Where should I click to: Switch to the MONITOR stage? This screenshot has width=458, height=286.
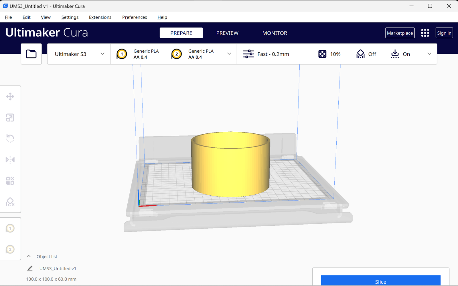point(275,33)
